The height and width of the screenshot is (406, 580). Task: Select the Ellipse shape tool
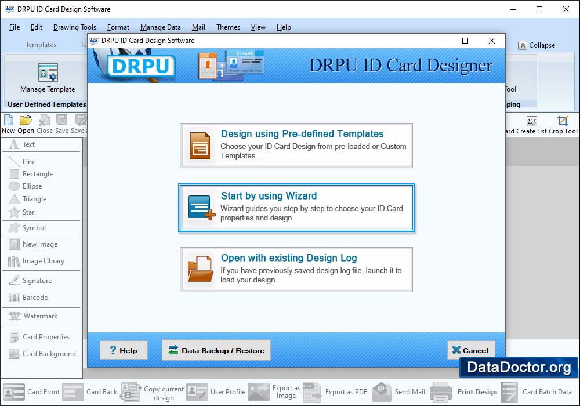[25, 186]
